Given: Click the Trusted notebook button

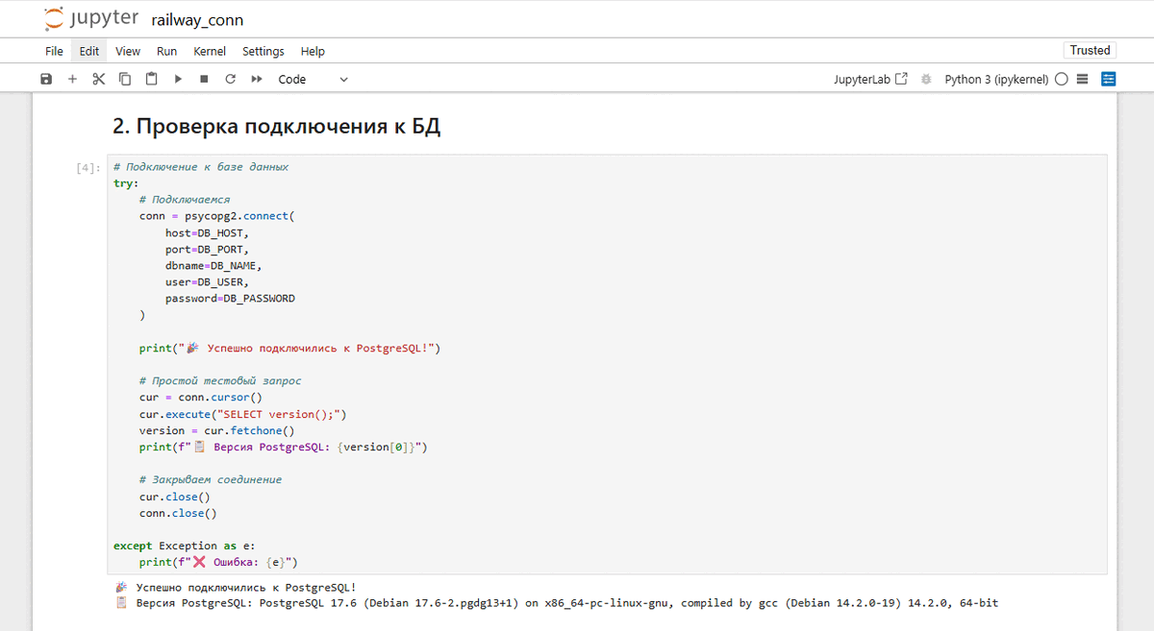Looking at the screenshot, I should 1091,50.
